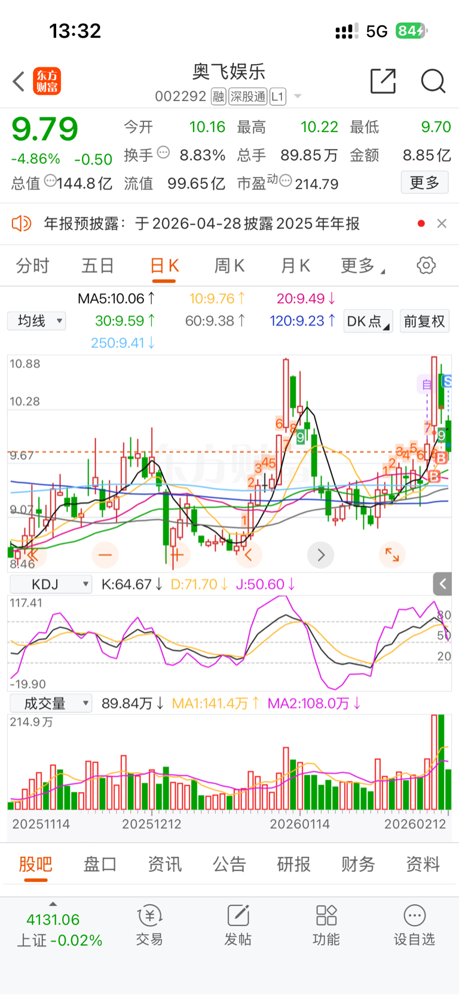This screenshot has width=459, height=995.
Task: Open the DK点 dropdown
Action: pos(368,321)
